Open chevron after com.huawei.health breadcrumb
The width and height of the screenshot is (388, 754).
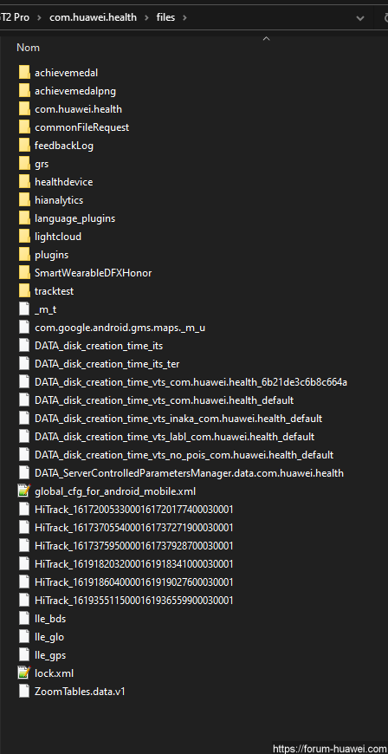[x=146, y=18]
